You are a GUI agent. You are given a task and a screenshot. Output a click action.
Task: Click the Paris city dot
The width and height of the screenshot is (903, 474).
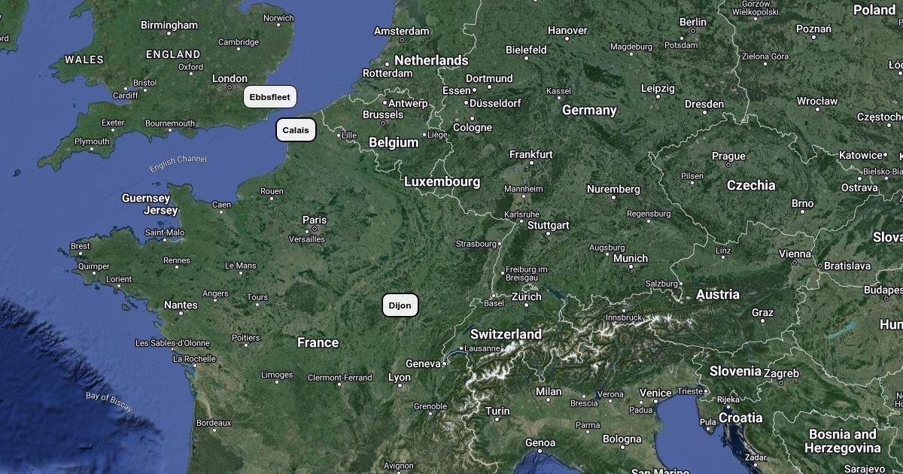click(315, 229)
